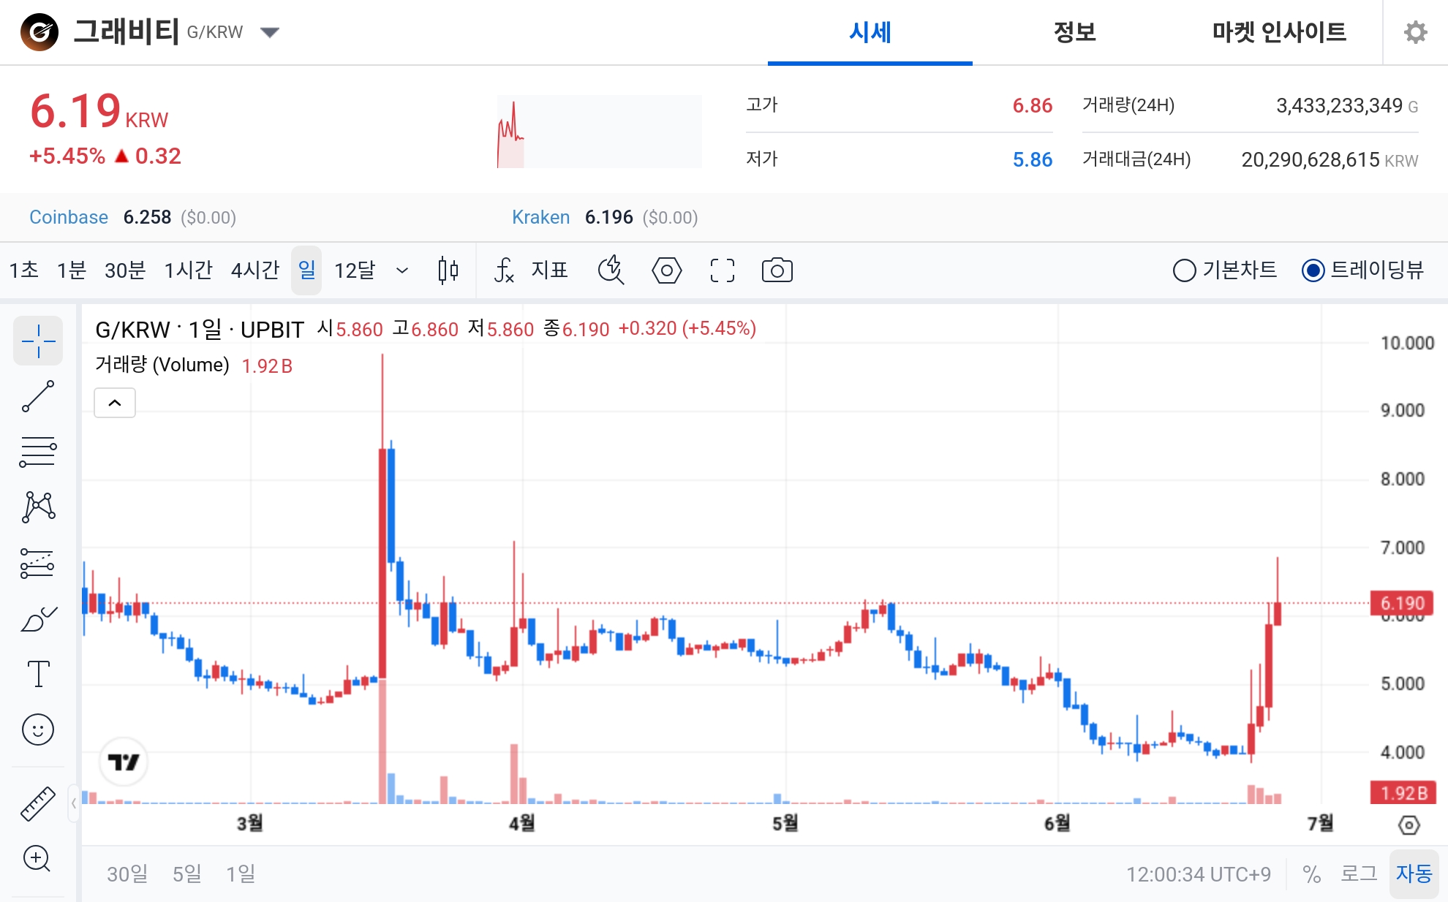Image resolution: width=1448 pixels, height=902 pixels.
Task: Collapse the drawing toolbar side handle
Action: click(74, 803)
